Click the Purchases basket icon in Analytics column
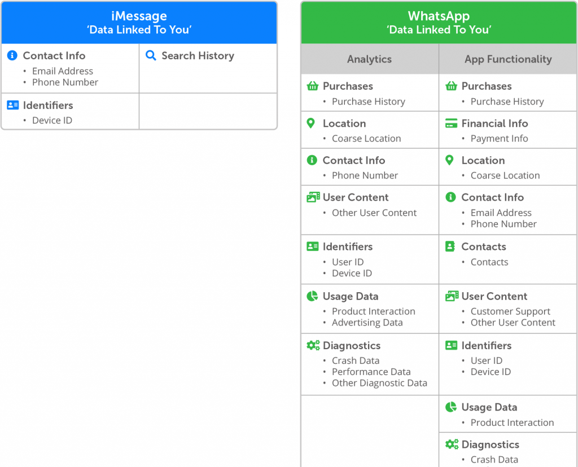578x467 pixels. 313,86
